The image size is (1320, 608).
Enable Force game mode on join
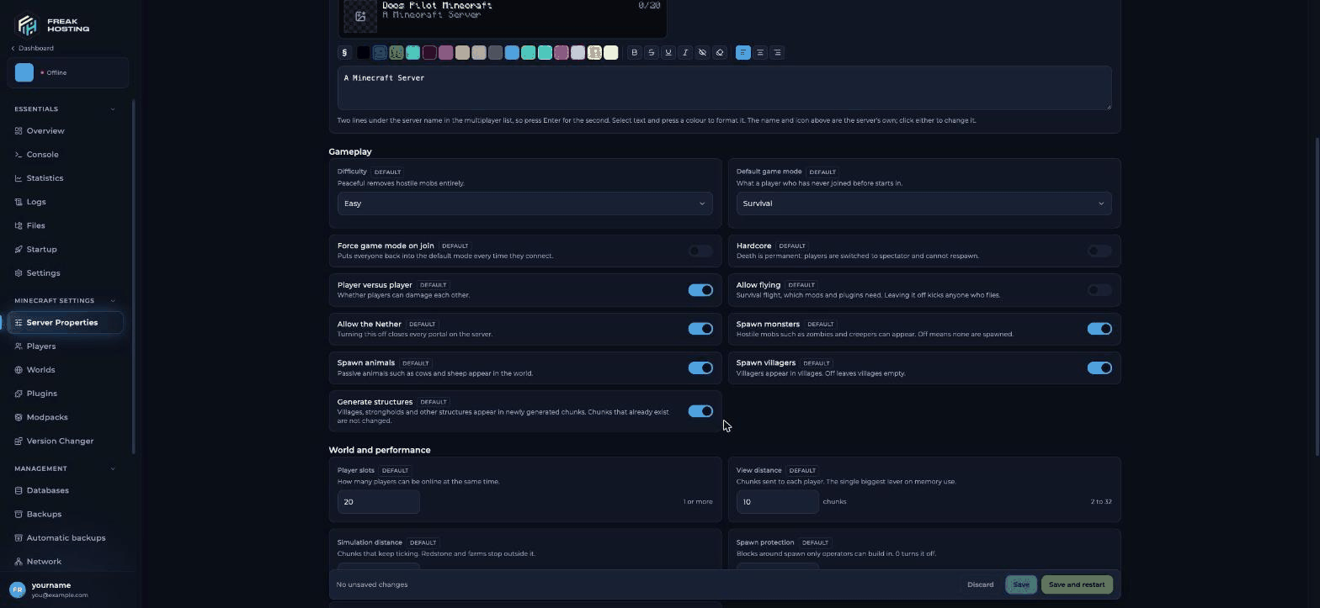[x=700, y=251]
